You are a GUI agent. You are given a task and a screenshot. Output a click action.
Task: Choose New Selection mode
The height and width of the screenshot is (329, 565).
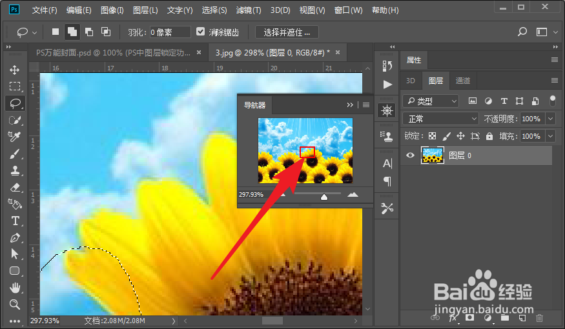tap(56, 32)
